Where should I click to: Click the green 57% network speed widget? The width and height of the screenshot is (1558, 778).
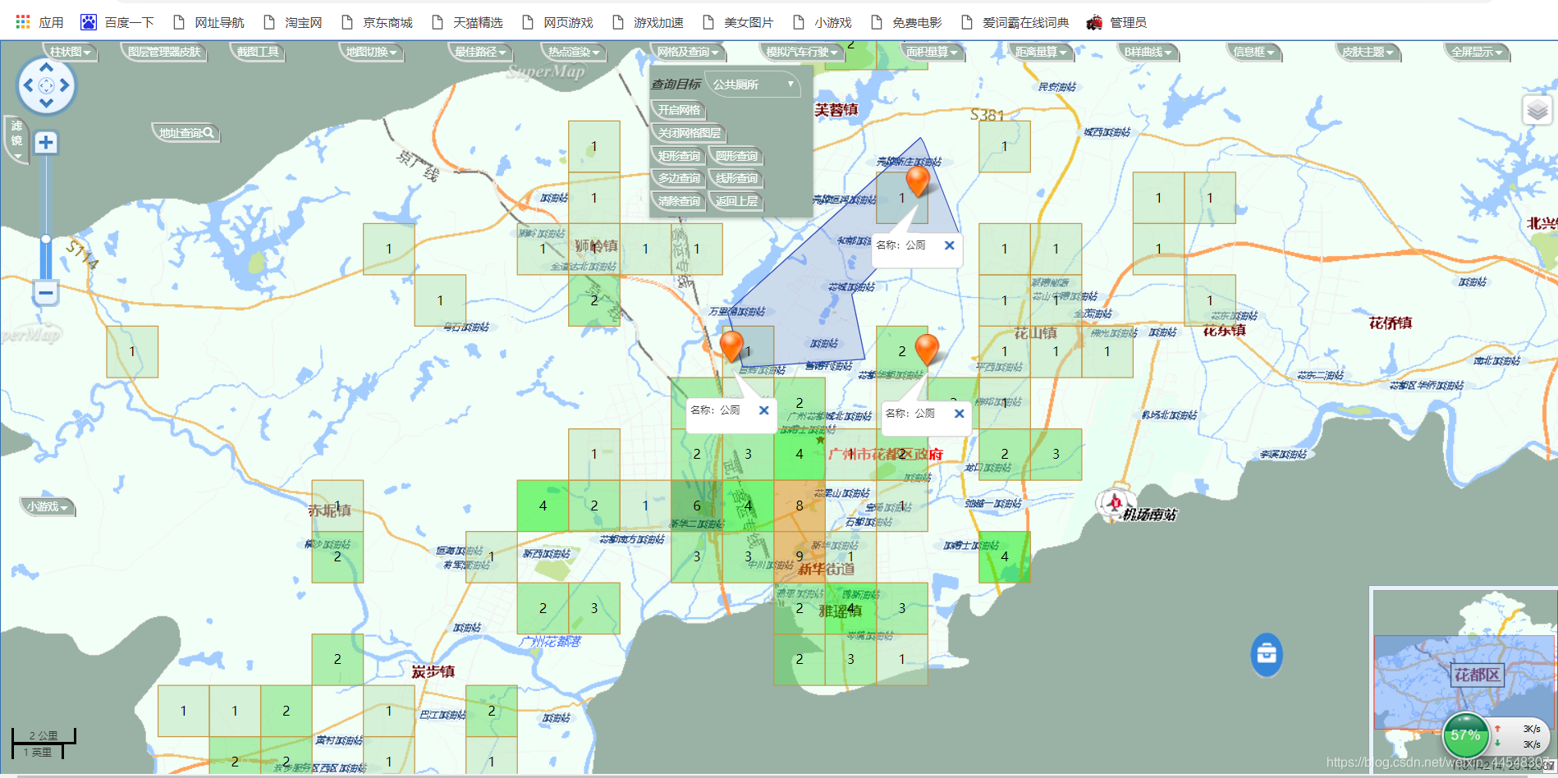click(x=1466, y=735)
